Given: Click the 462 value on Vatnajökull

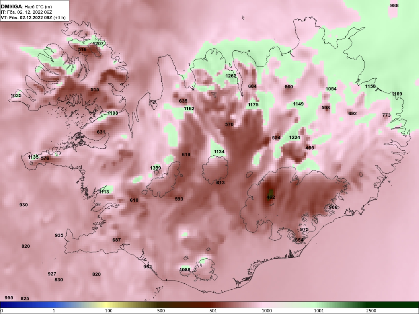Looking at the screenshot, I should tap(271, 197).
